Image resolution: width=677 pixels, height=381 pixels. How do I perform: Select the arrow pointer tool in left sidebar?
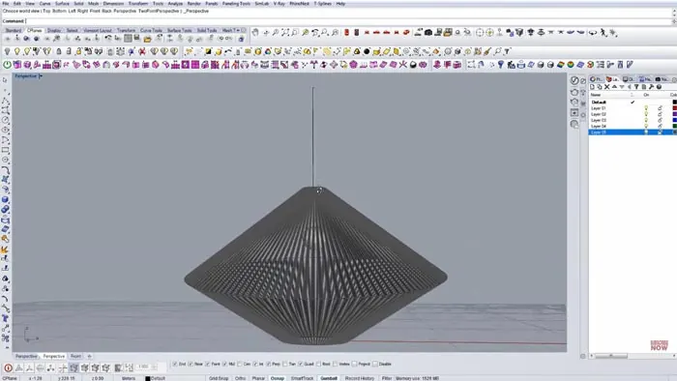[5, 80]
